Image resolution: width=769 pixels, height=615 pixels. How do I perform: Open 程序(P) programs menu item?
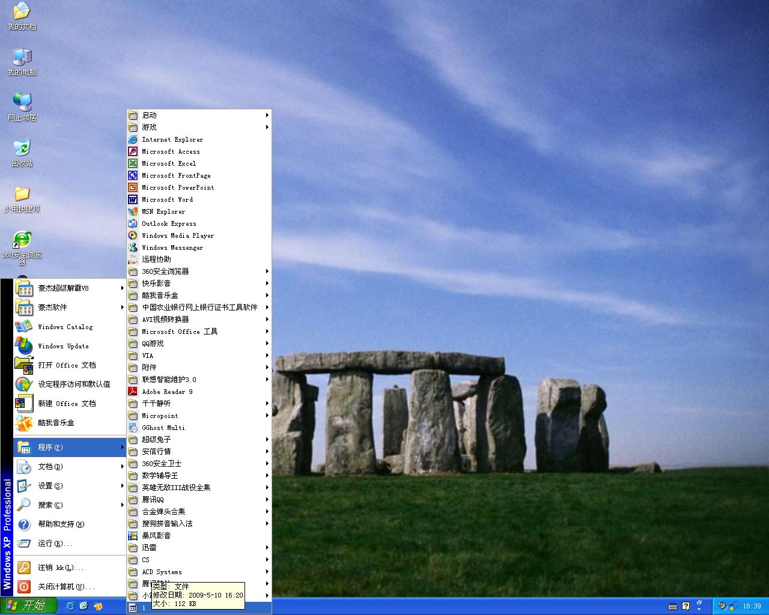coord(69,447)
